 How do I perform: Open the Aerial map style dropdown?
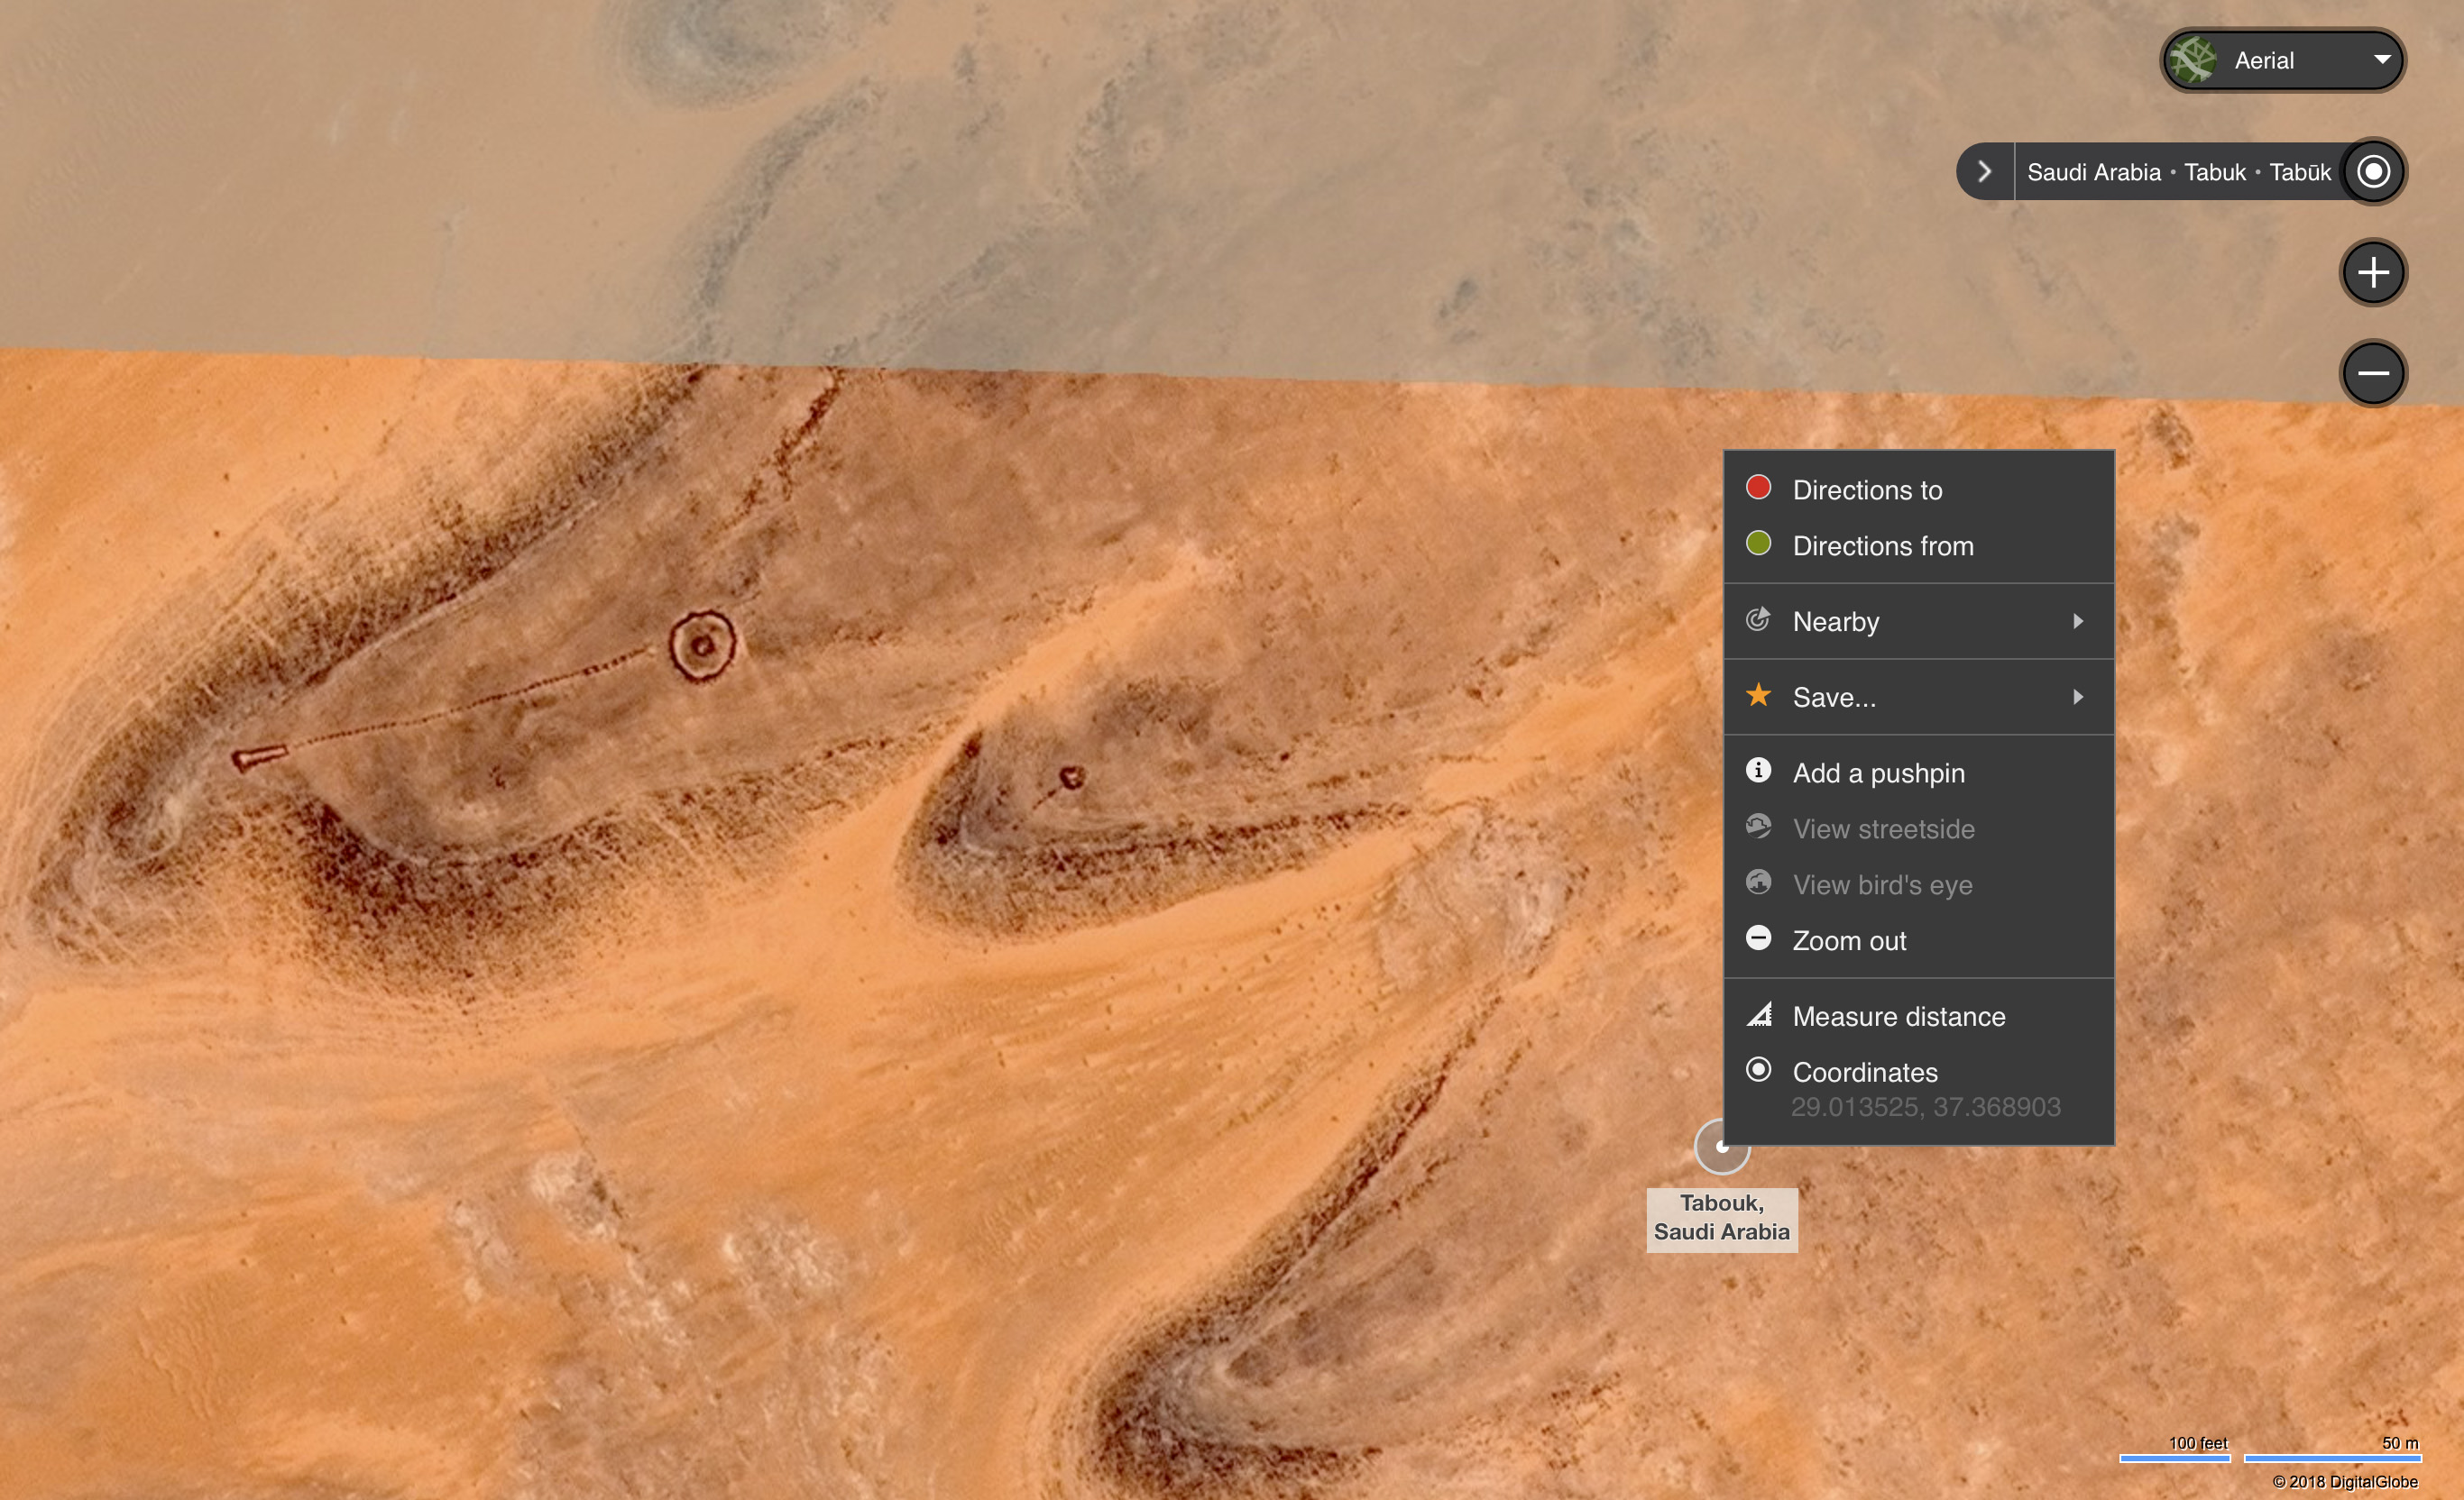tap(2382, 60)
